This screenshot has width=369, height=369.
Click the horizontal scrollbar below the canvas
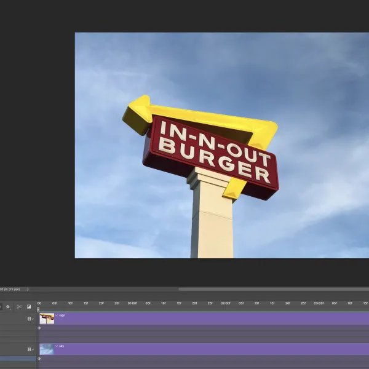click(274, 289)
